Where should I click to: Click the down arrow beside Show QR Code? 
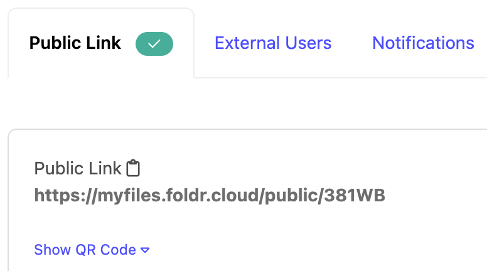point(145,250)
